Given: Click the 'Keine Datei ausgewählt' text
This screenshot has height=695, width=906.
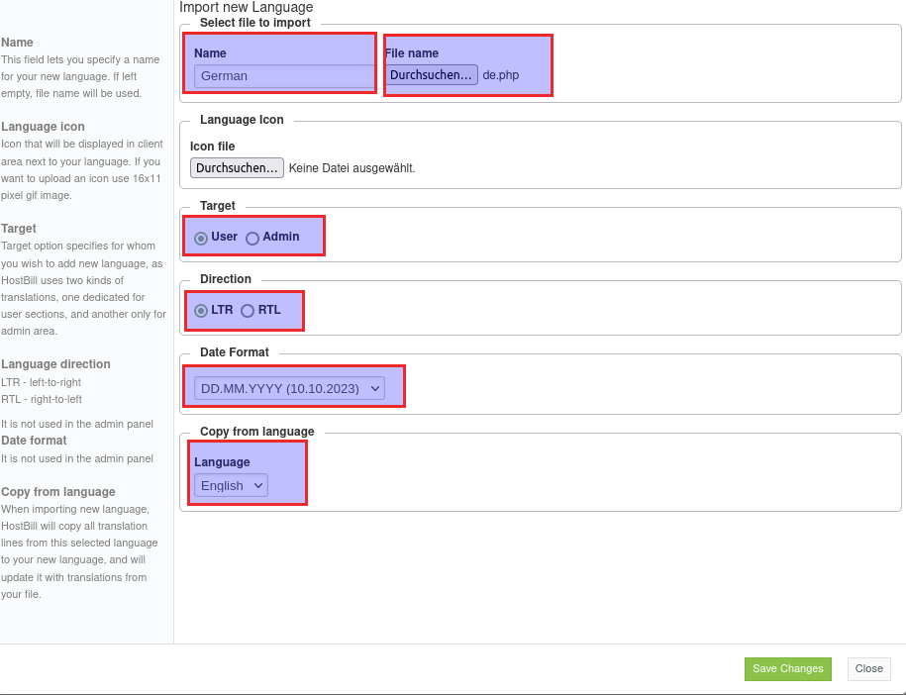Looking at the screenshot, I should coord(352,168).
